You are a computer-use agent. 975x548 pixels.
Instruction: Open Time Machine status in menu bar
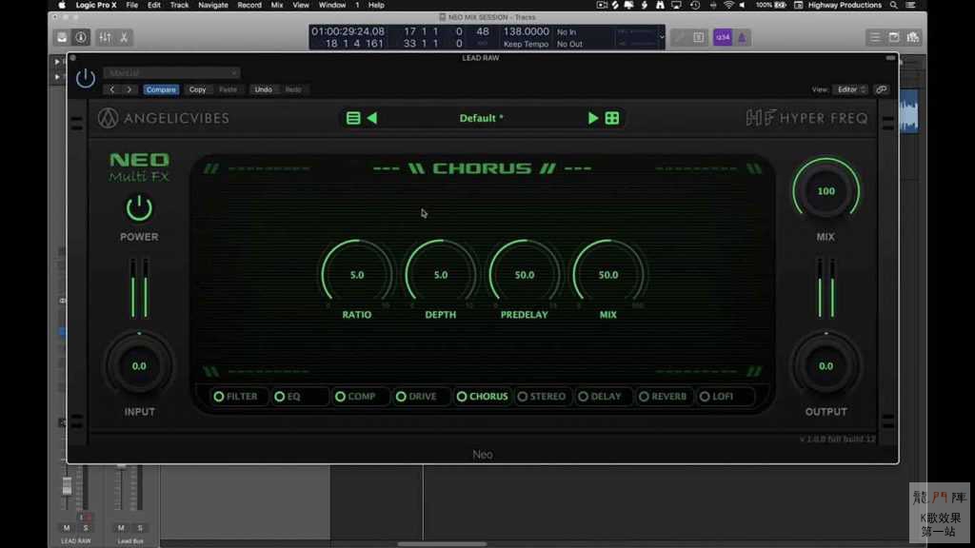pyautogui.click(x=694, y=5)
